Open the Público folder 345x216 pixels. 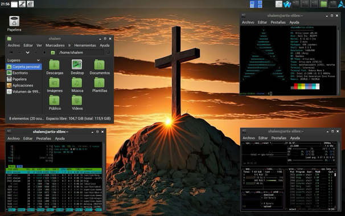click(55, 103)
